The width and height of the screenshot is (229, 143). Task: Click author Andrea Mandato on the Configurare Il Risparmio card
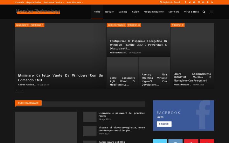[118, 53]
